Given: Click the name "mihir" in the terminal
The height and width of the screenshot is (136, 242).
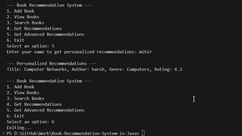Looking at the screenshot, I should (x=145, y=52).
